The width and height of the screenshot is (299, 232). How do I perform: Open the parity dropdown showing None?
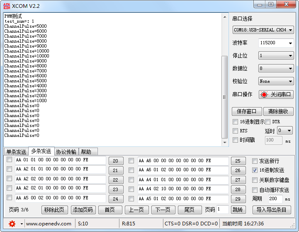pyautogui.click(x=276, y=81)
